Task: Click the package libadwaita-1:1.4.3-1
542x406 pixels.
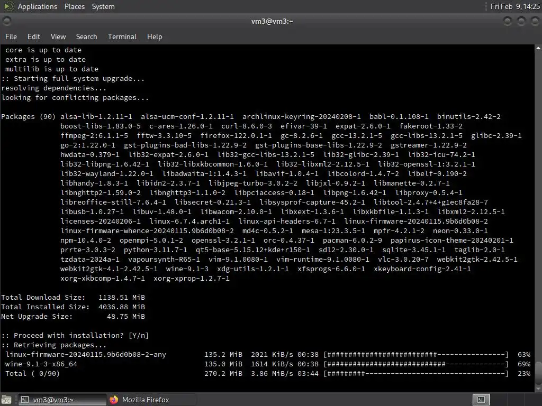Action: coord(204,173)
